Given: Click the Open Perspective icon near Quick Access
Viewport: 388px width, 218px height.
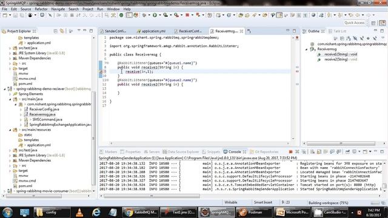Looking at the screenshot, I should [x=373, y=23].
